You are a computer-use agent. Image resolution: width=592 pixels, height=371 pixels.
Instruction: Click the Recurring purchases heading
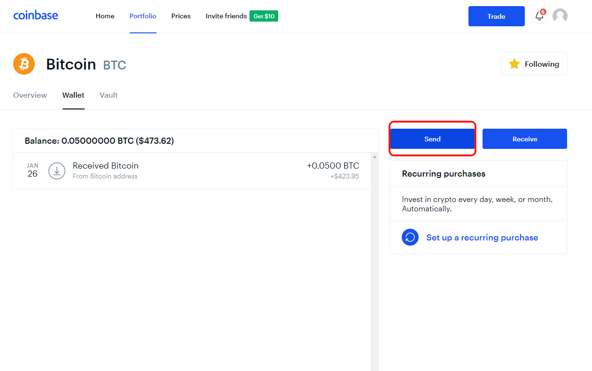pyautogui.click(x=444, y=174)
